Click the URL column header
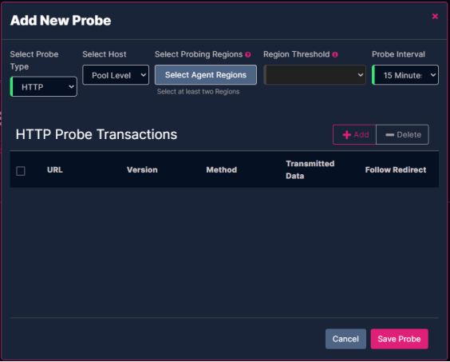The width and height of the screenshot is (450, 362). (x=55, y=169)
